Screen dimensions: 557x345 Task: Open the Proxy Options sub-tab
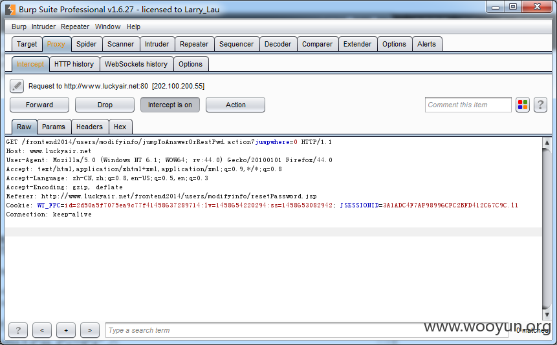click(190, 64)
